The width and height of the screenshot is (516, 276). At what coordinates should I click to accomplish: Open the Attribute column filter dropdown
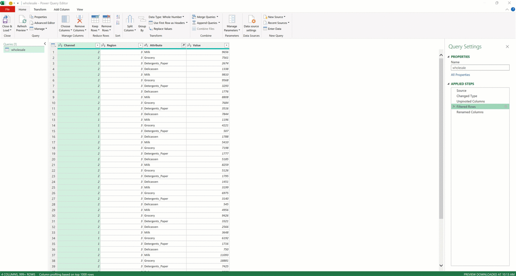pos(183,45)
